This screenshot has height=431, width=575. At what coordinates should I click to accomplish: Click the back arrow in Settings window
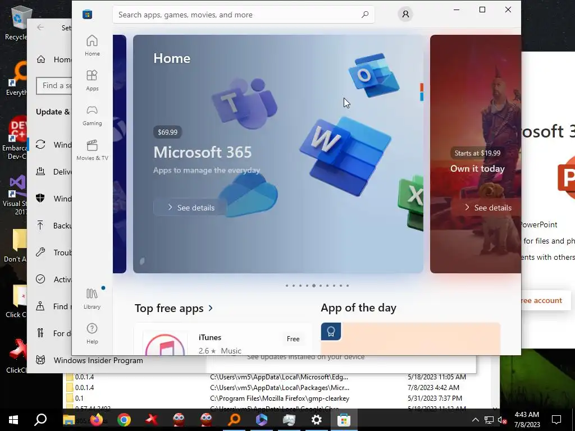click(x=40, y=27)
